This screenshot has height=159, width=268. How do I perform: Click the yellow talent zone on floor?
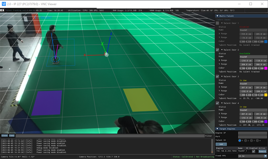coord(140,100)
